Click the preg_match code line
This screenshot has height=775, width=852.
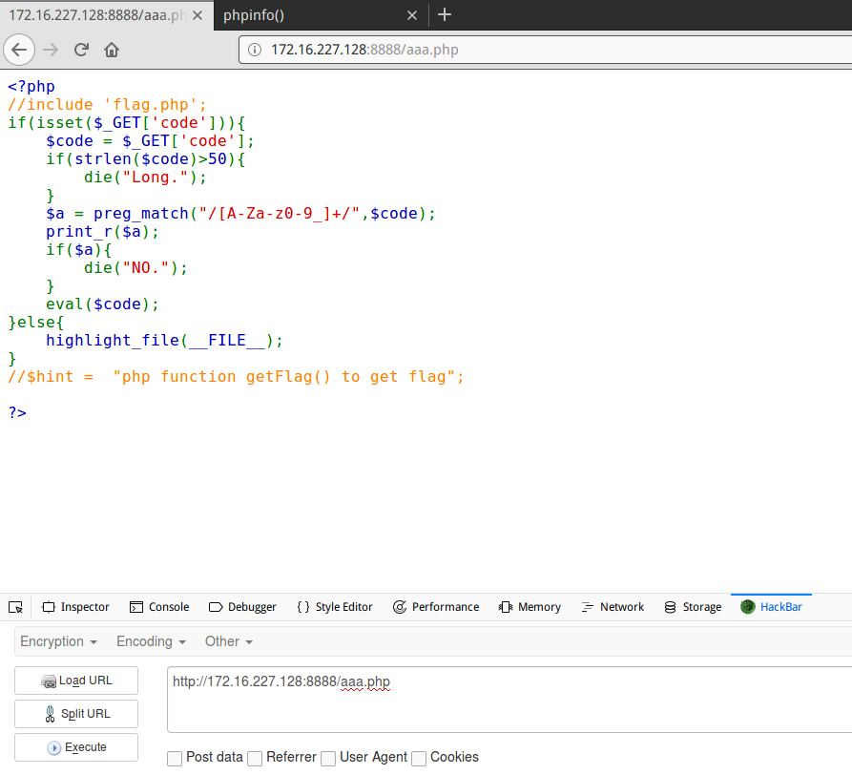coord(240,214)
